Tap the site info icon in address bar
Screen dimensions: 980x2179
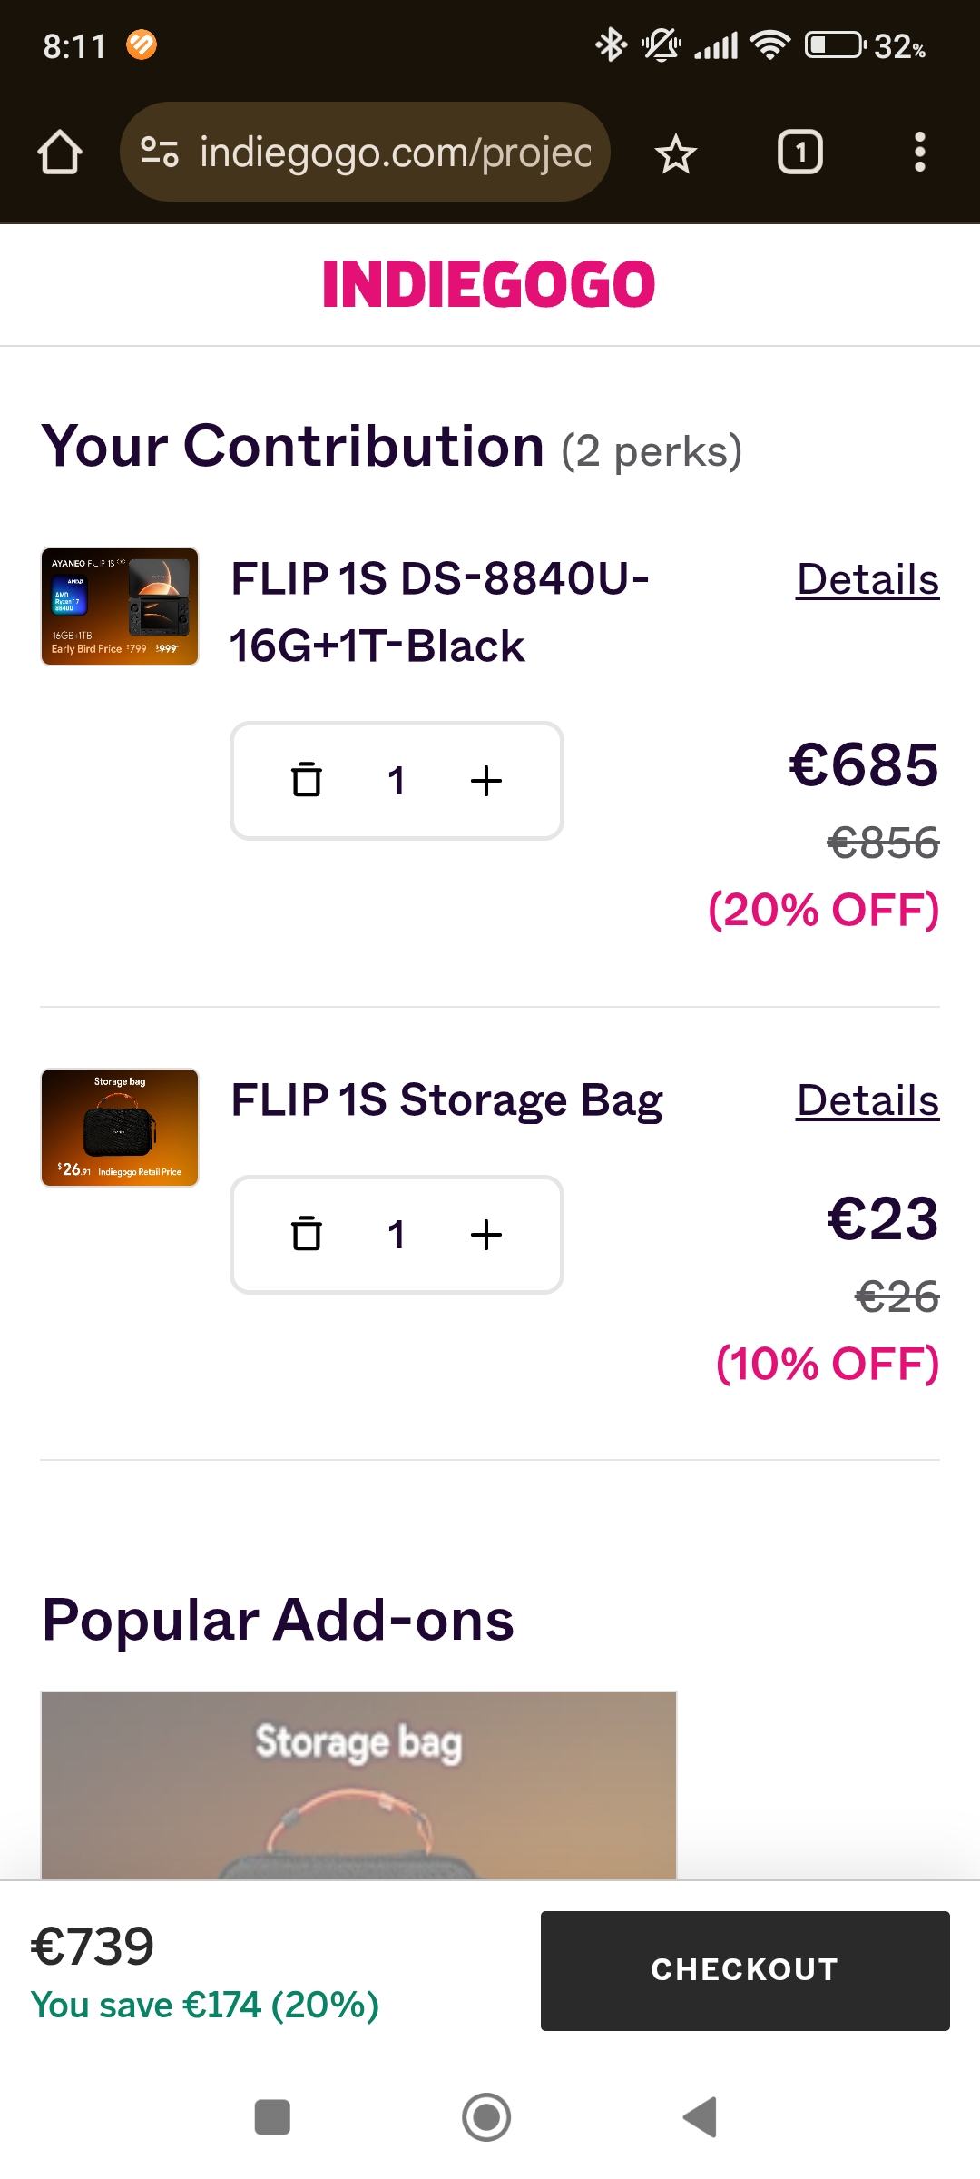160,153
